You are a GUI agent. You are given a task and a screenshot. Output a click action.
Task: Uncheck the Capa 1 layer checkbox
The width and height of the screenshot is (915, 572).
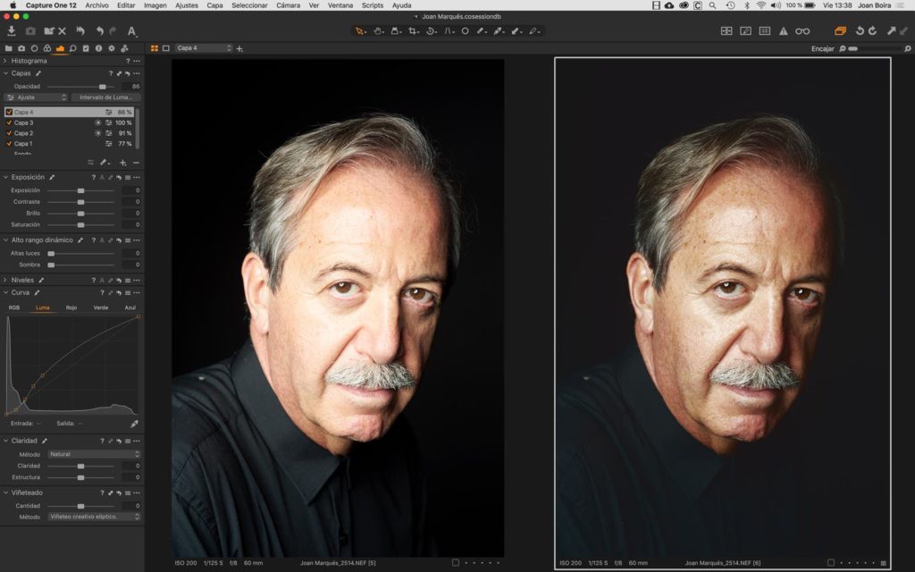[x=9, y=144]
